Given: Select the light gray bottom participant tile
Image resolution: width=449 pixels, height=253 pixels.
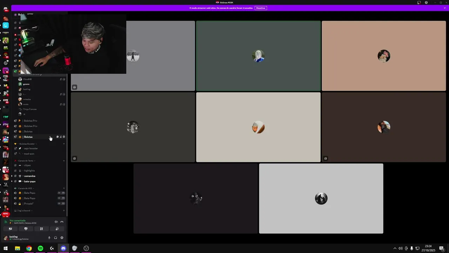Looking at the screenshot, I should point(321,199).
